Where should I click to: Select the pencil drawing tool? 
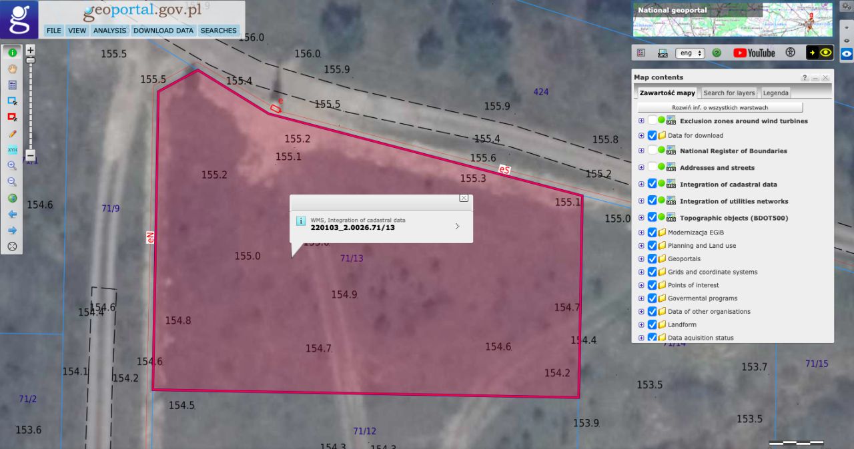pyautogui.click(x=12, y=133)
